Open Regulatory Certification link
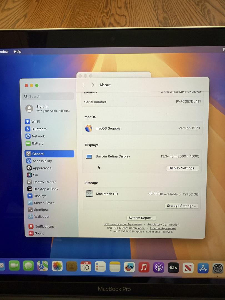Image resolution: width=225 pixels, height=300 pixels. [163, 225]
